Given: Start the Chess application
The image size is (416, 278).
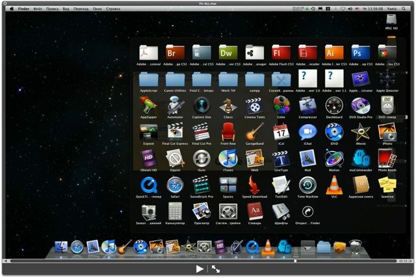Looking at the screenshot, I should 228,105.
